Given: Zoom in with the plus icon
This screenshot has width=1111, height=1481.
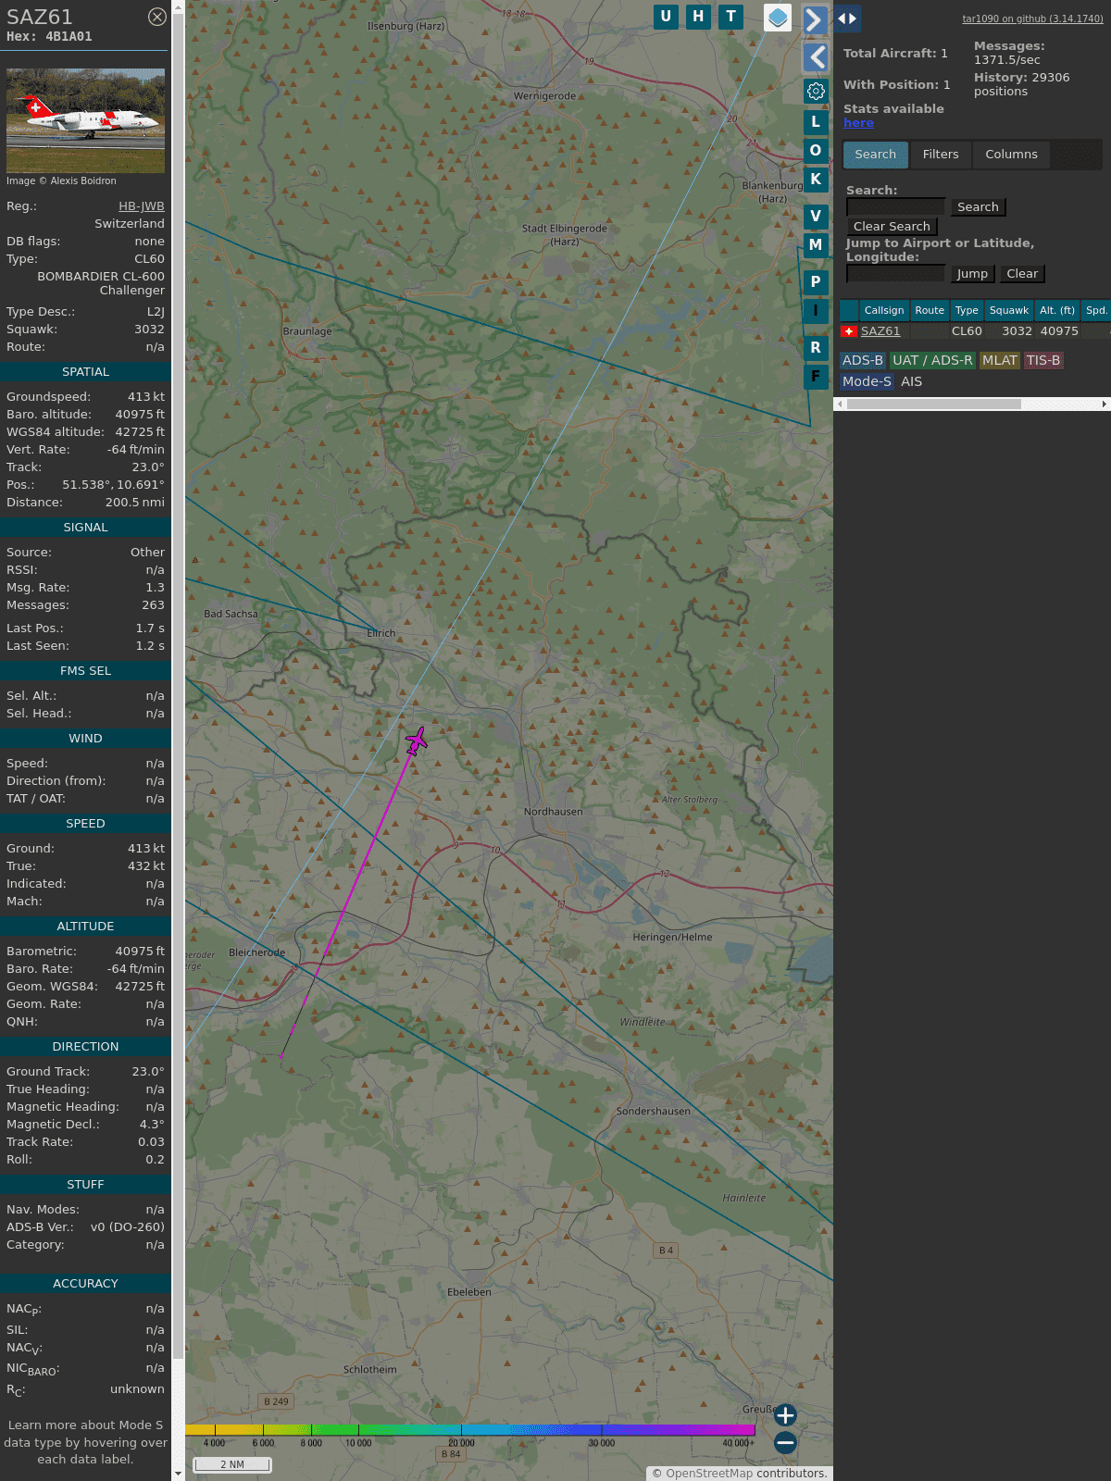Looking at the screenshot, I should [785, 1414].
